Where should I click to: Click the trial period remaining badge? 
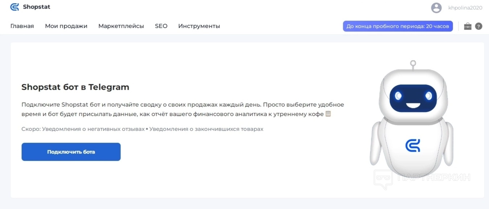click(x=398, y=26)
